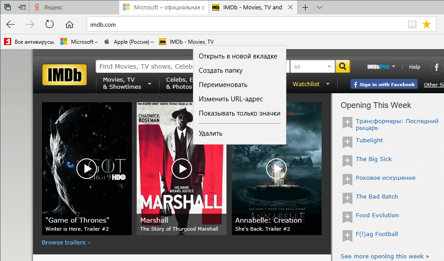Toggle 'Показывать только значки' in the context menu
Viewport: 444px width, 261px height.
[x=239, y=113]
